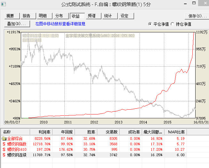Select the 持仓净值 radio button

tap(172, 24)
